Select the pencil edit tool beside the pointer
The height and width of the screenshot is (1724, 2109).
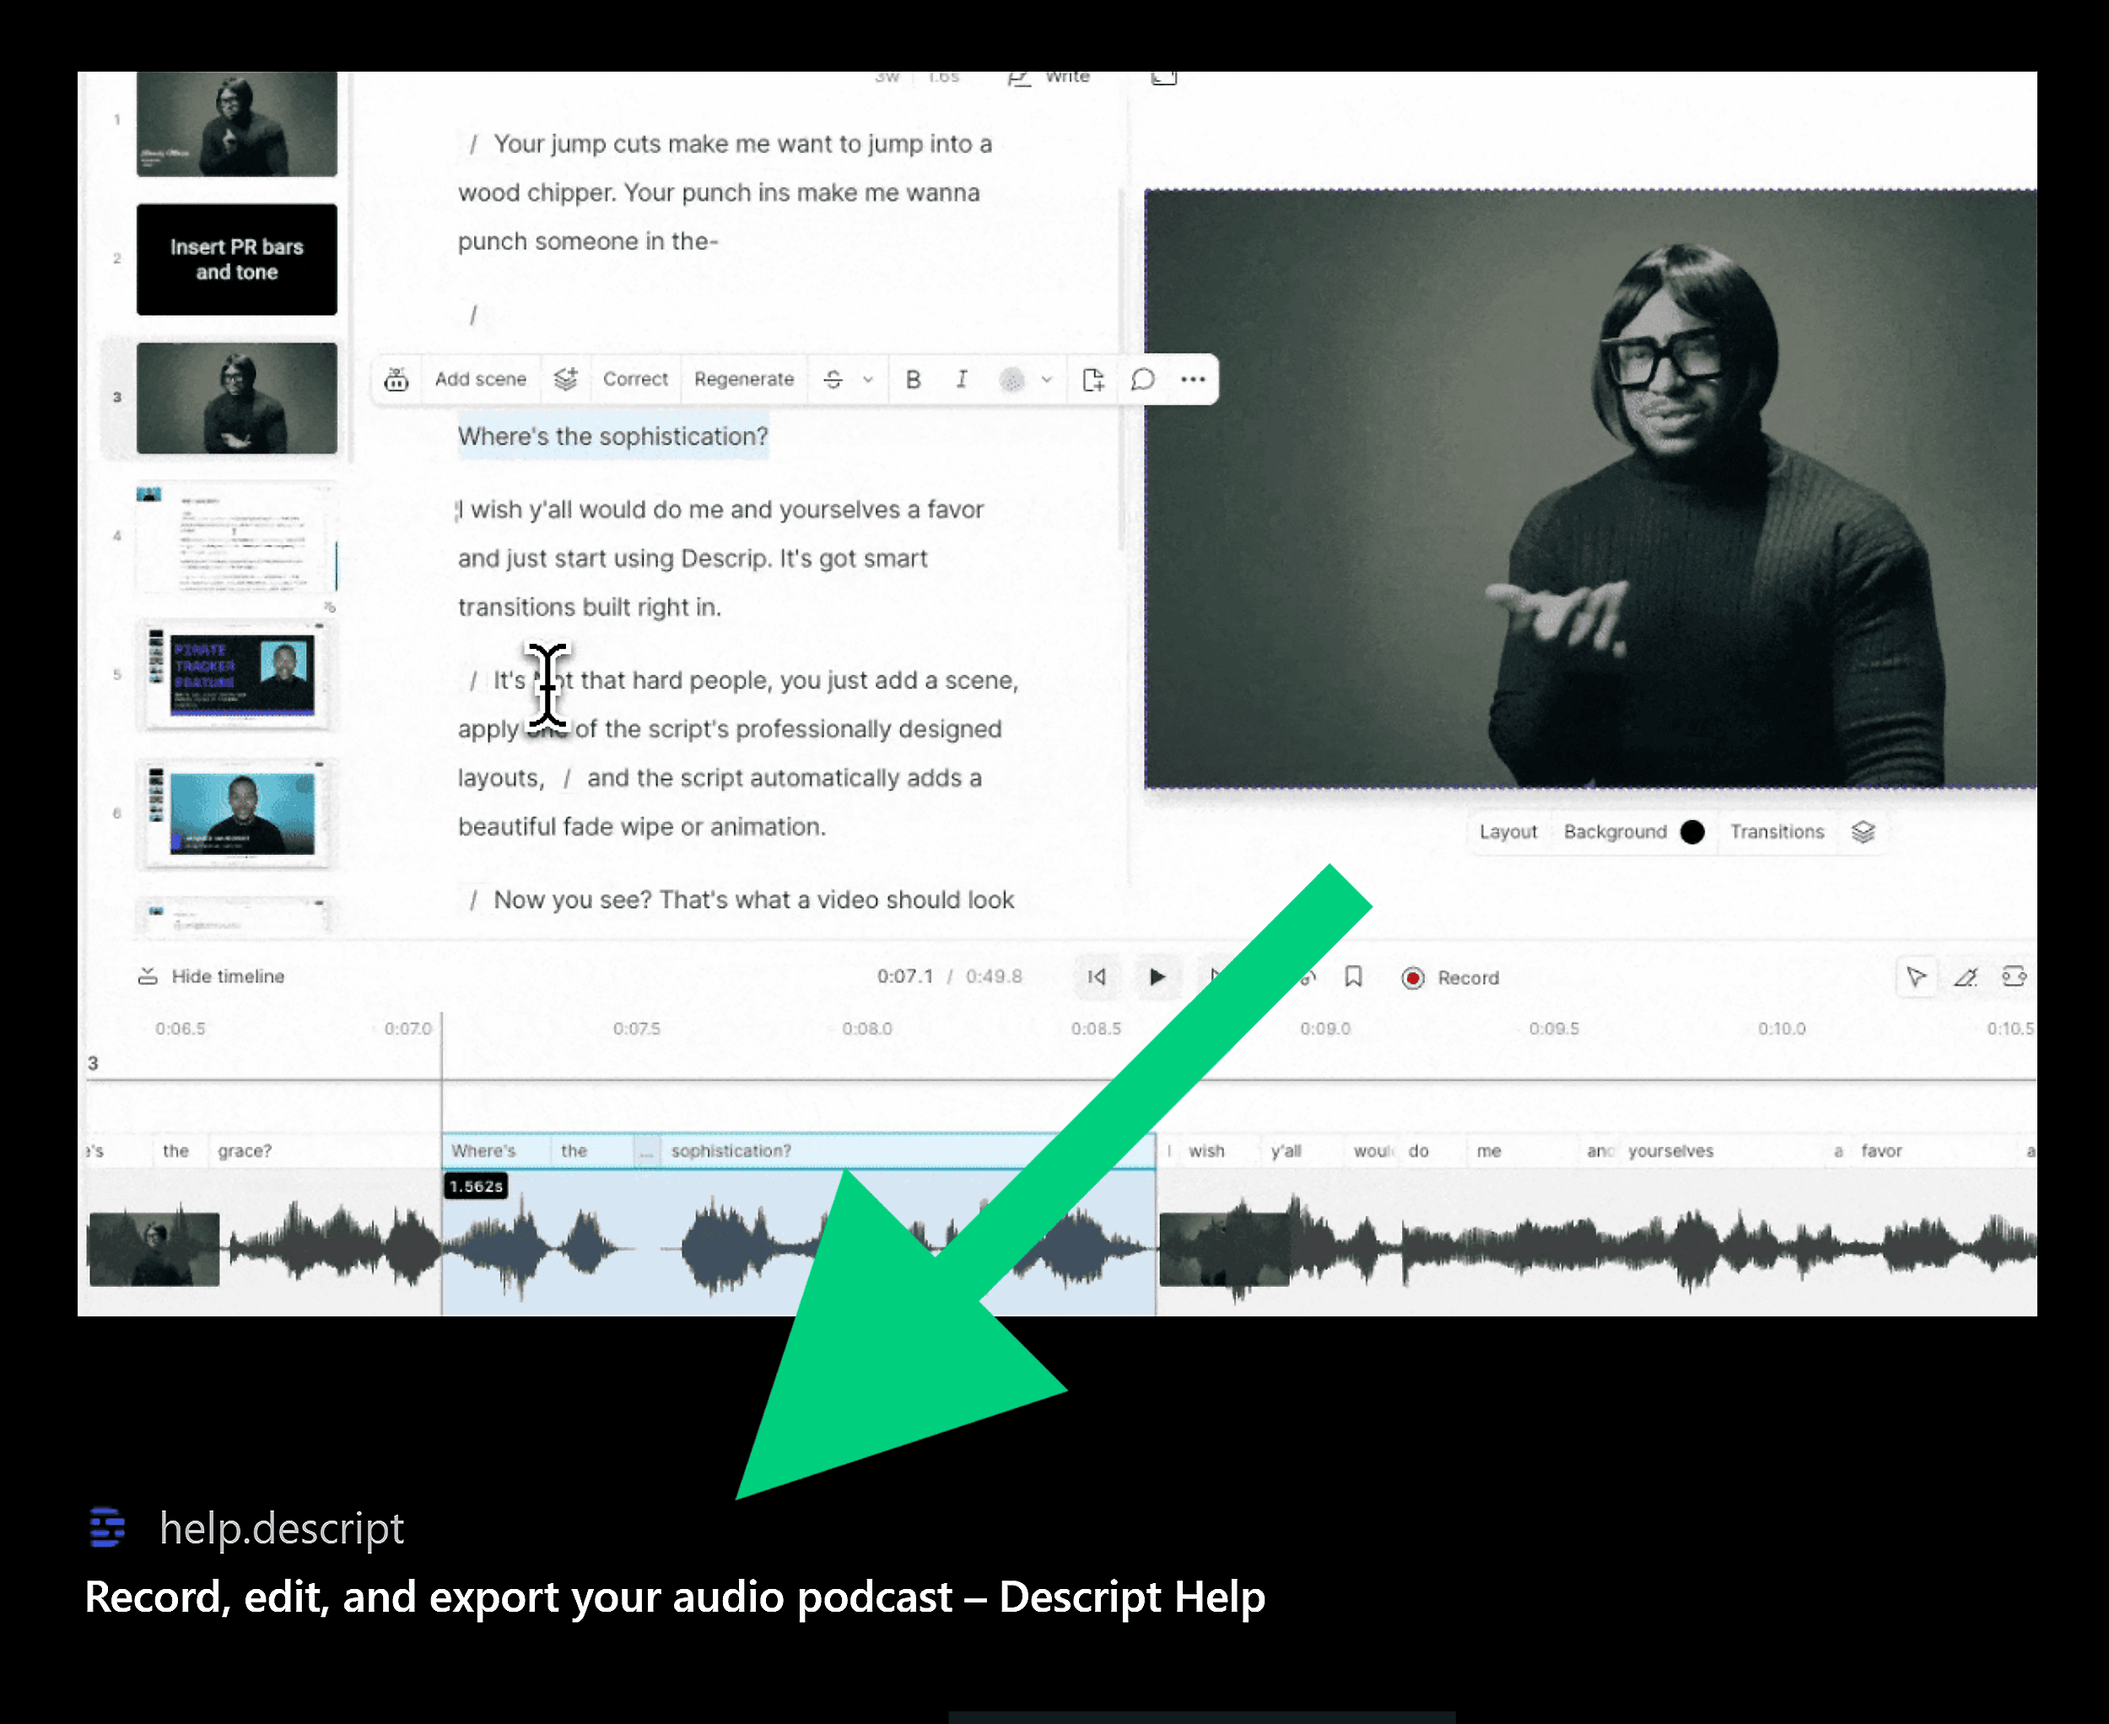click(x=1965, y=977)
